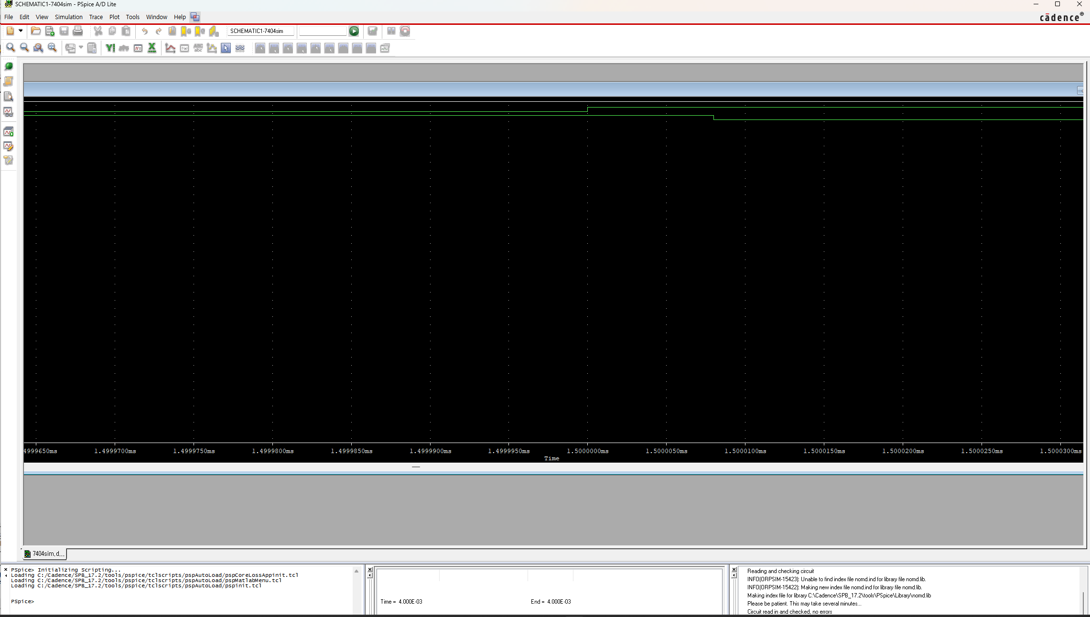Open the Simulation menu

[68, 17]
